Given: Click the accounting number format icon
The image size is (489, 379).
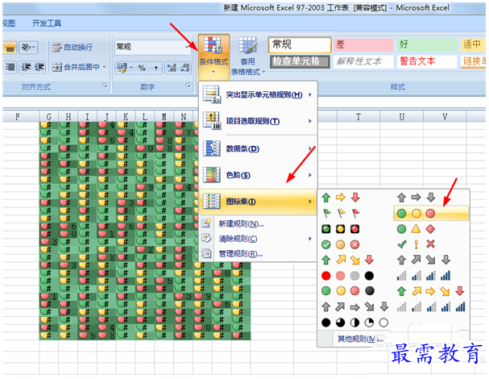Looking at the screenshot, I should (122, 68).
